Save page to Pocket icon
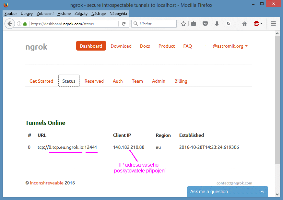The image size is (283, 200). point(205,24)
